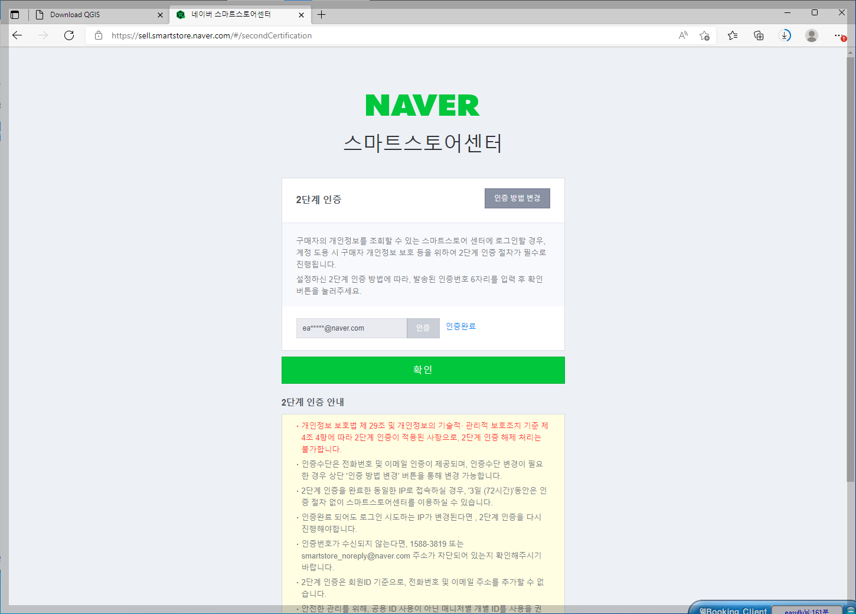
Task: Click the blue 인증완료 text
Action: coord(460,326)
